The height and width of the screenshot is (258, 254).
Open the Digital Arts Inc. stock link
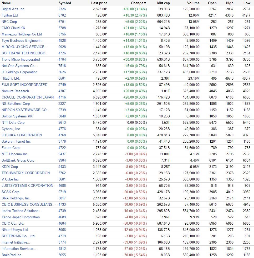(13, 9)
